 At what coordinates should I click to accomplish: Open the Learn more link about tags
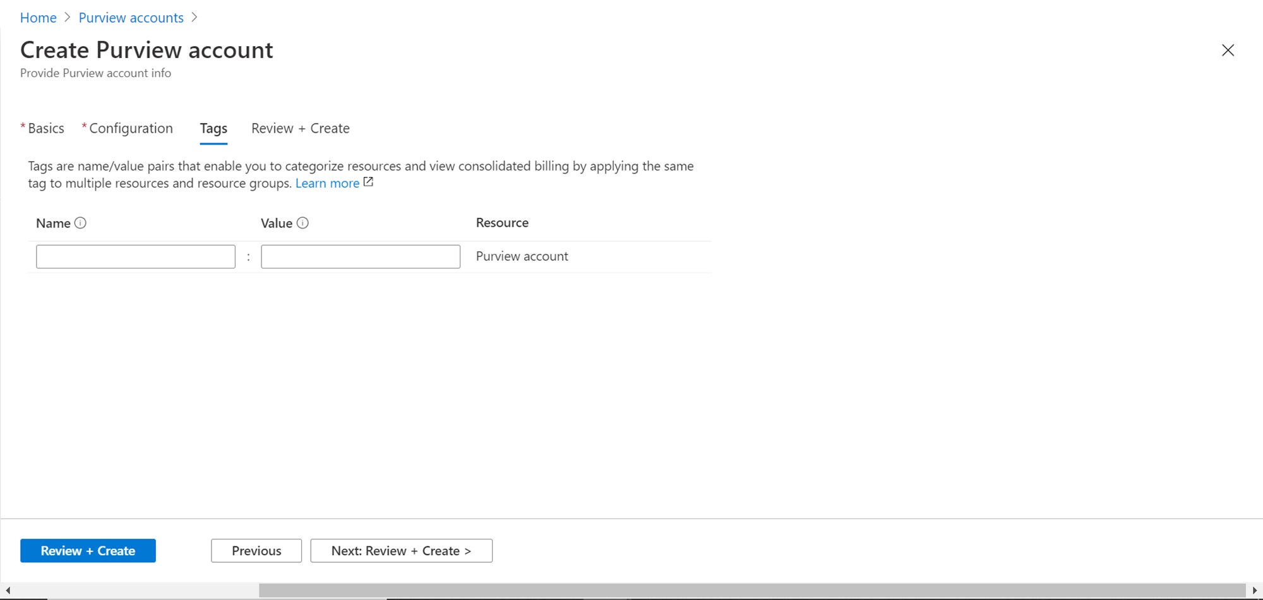coord(327,183)
